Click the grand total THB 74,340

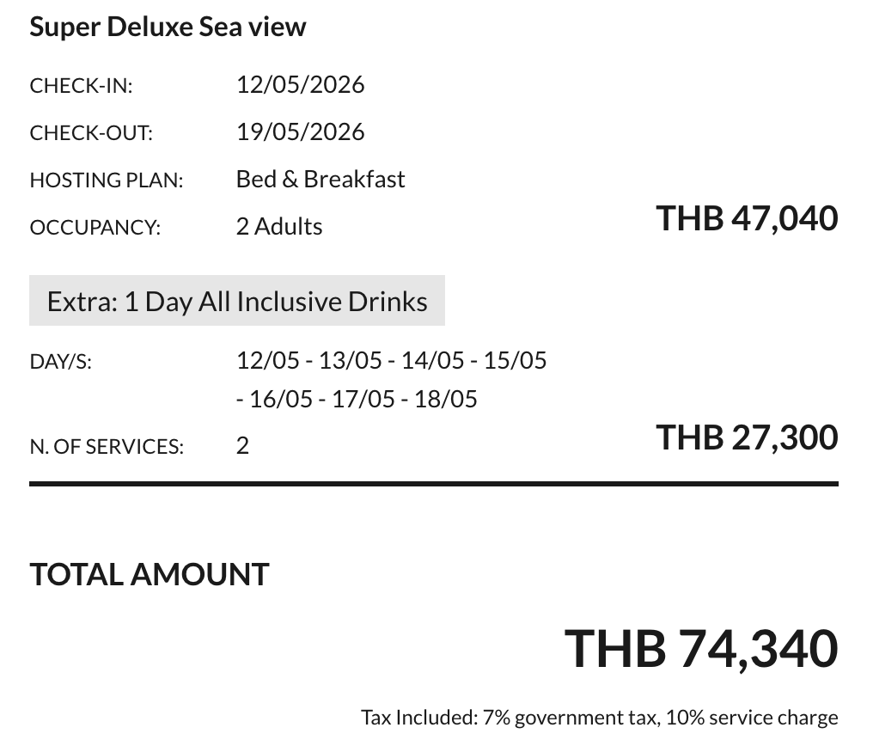click(x=700, y=648)
